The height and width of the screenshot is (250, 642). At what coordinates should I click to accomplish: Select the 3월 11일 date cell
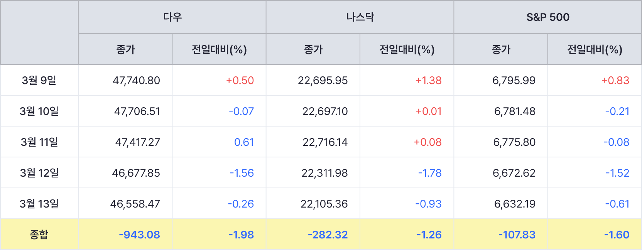(39, 142)
